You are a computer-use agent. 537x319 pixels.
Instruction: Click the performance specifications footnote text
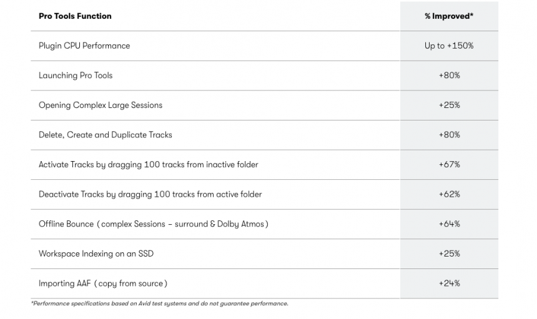click(160, 304)
